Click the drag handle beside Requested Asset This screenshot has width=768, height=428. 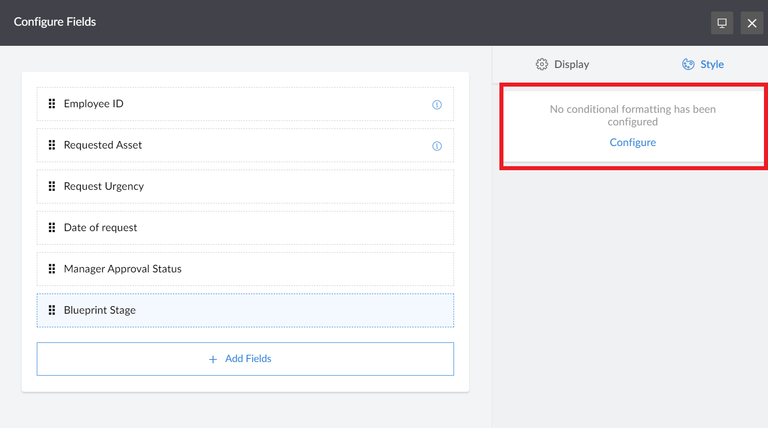[51, 145]
